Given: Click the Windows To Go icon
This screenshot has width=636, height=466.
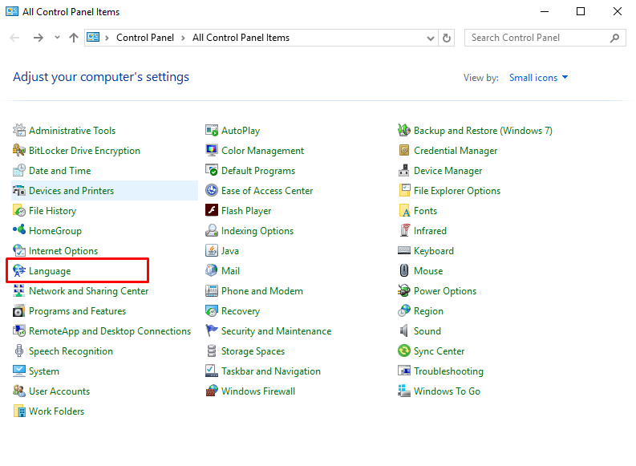Looking at the screenshot, I should [x=404, y=391].
